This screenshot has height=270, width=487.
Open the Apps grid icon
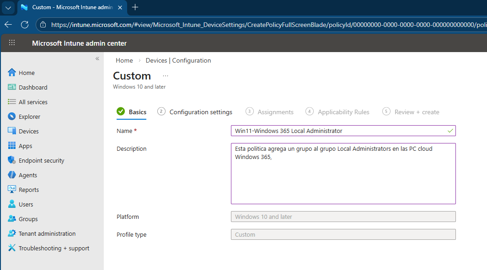point(12,146)
